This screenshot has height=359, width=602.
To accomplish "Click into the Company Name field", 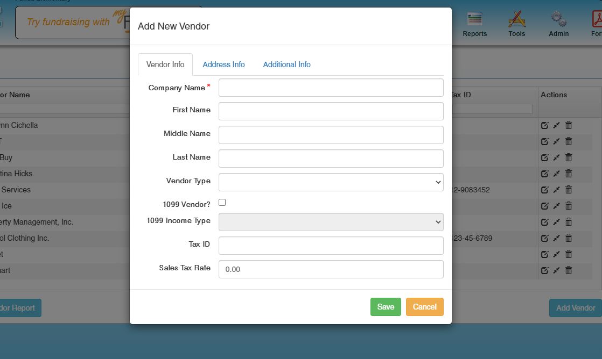I will click(x=331, y=88).
